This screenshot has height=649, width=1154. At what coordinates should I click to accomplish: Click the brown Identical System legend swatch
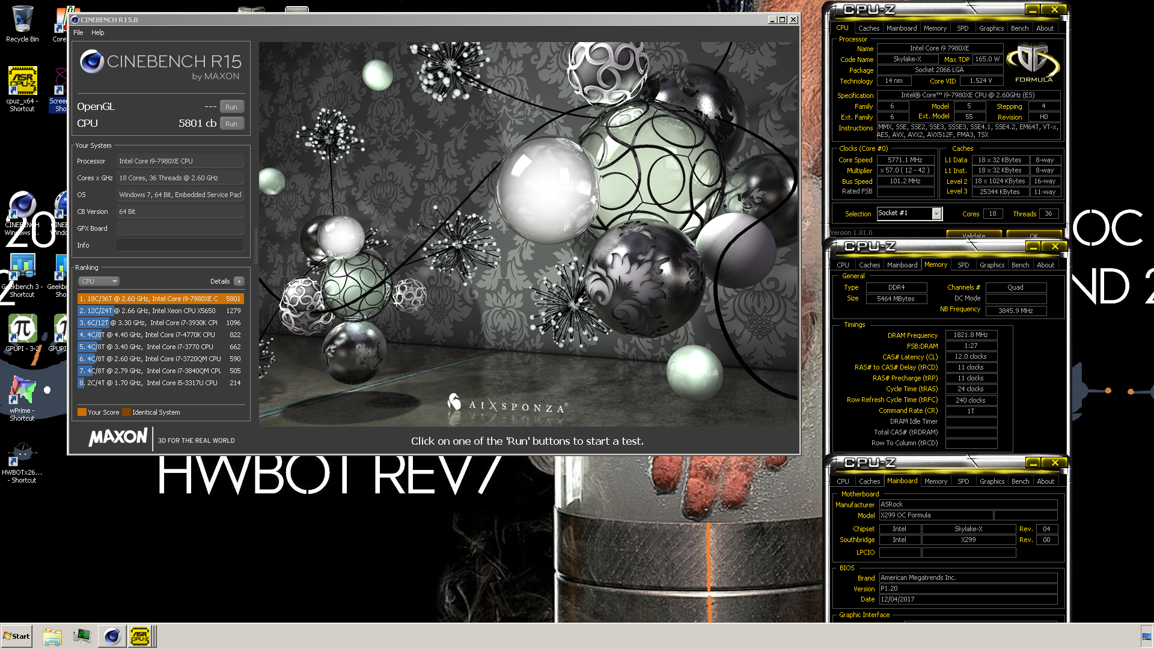pos(126,412)
